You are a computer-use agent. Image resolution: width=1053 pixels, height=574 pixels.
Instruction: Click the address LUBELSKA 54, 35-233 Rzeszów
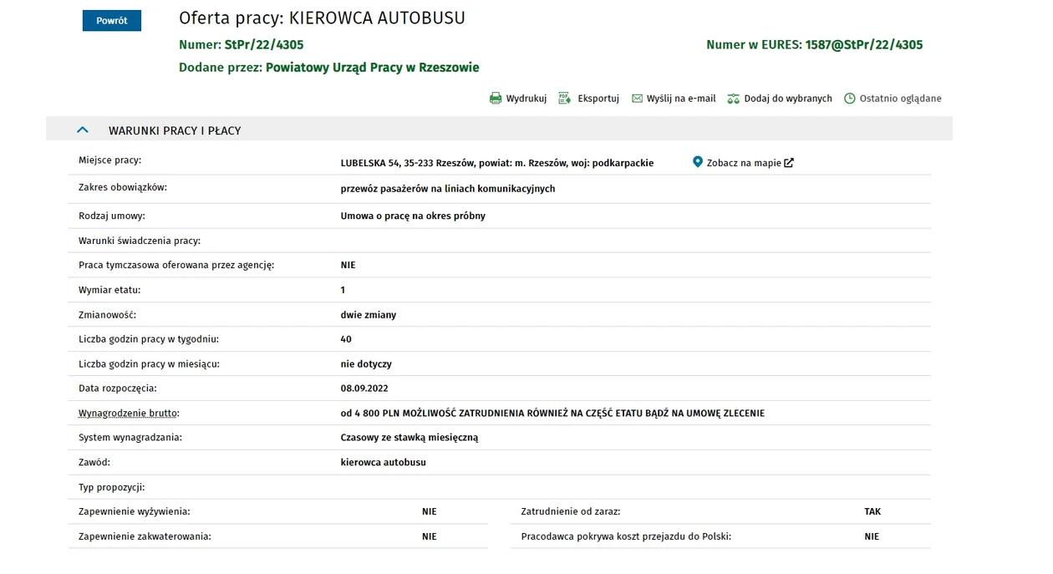[406, 163]
